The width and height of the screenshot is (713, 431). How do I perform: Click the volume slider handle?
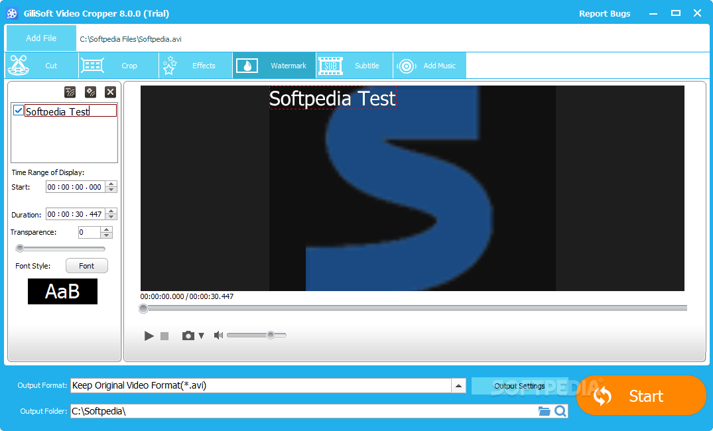271,335
